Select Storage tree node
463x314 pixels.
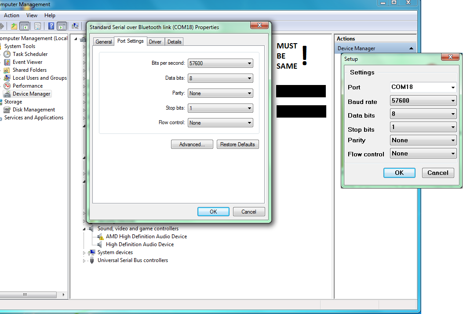click(13, 102)
